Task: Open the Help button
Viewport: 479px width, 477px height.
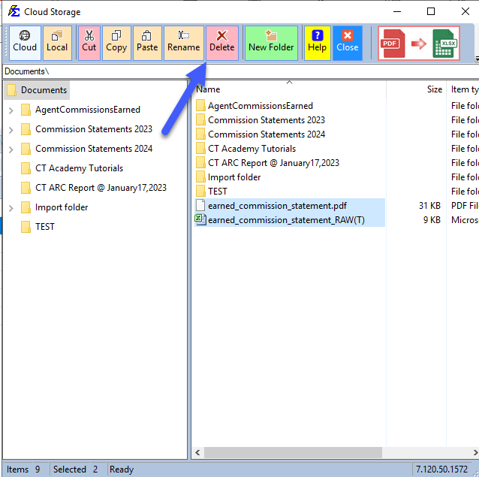Action: click(317, 43)
